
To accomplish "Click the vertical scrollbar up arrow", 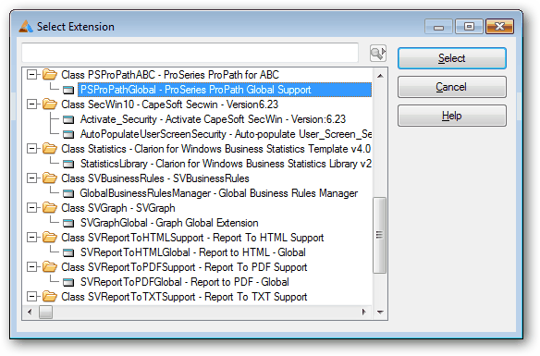I will pyautogui.click(x=380, y=76).
